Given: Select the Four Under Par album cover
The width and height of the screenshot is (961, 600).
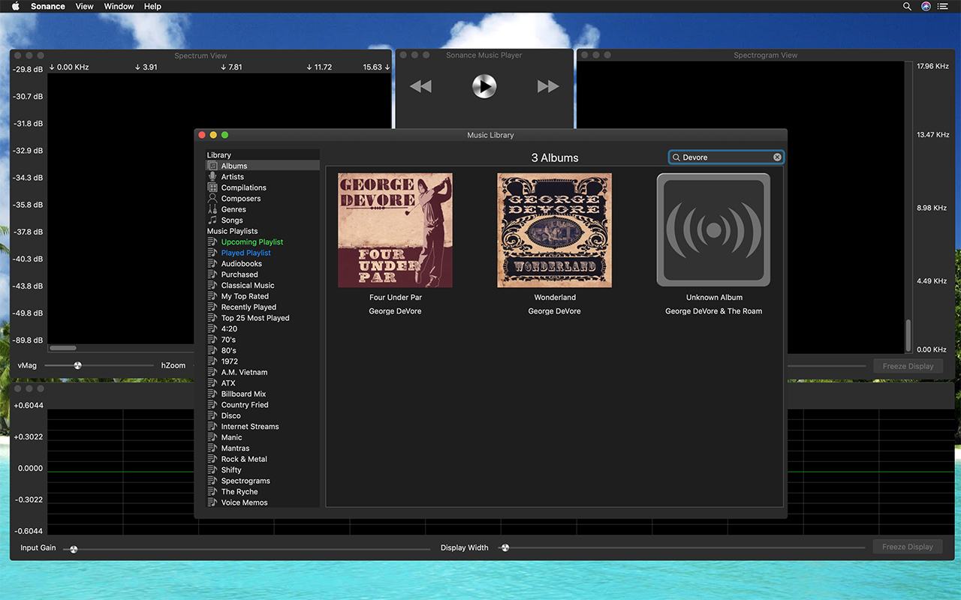Looking at the screenshot, I should point(395,230).
